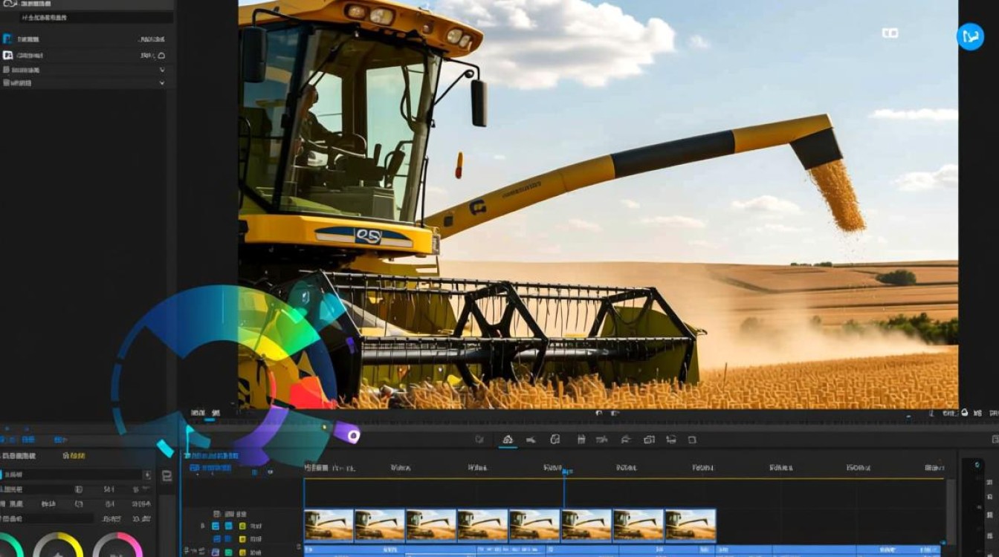Toggle the purple button on the bottom track row
This screenshot has width=999, height=557.
click(216, 552)
